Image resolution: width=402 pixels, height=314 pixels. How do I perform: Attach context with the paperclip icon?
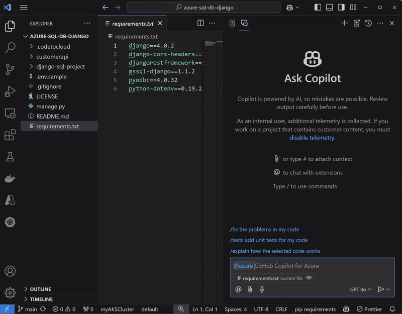point(250,289)
